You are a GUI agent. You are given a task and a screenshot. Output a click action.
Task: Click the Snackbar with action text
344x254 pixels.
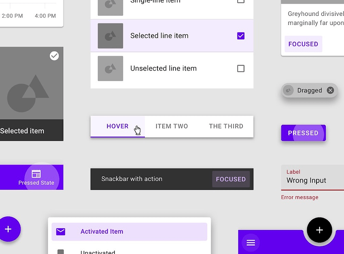pos(132,179)
